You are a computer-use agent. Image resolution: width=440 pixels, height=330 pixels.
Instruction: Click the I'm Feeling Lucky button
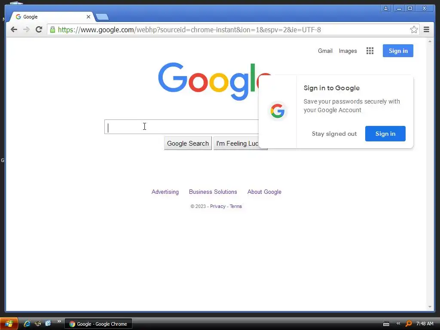pyautogui.click(x=236, y=144)
